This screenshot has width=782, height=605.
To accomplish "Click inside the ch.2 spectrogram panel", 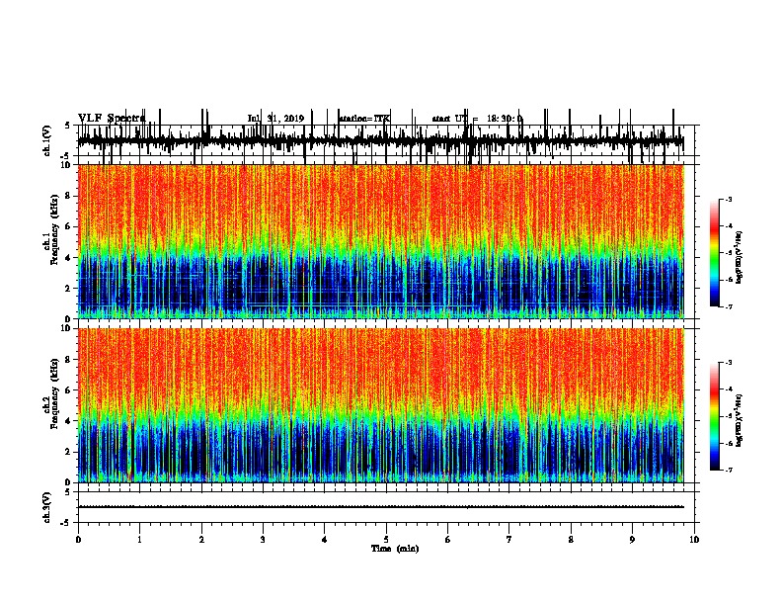I will [x=381, y=405].
